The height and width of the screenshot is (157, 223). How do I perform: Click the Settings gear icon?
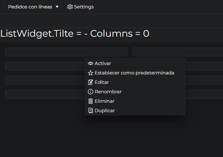[70, 7]
